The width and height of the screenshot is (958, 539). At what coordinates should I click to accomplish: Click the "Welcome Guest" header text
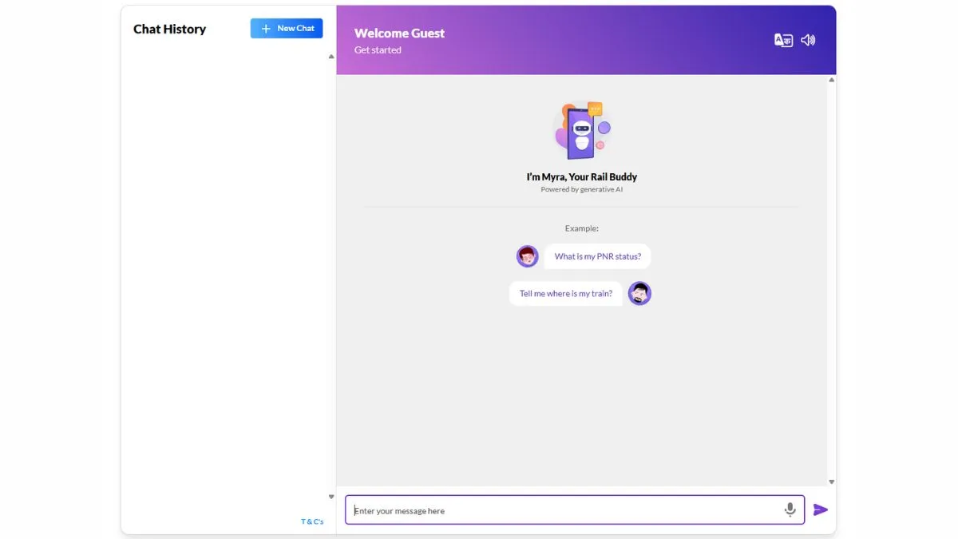coord(399,34)
